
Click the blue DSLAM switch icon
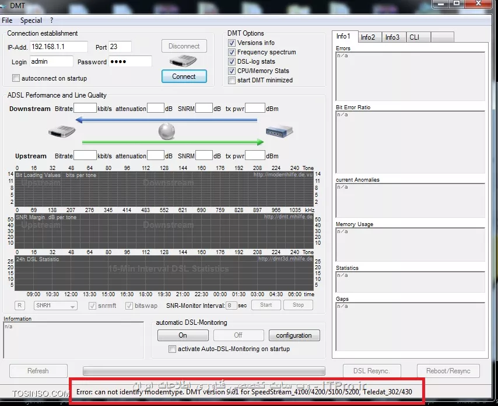[x=279, y=131]
